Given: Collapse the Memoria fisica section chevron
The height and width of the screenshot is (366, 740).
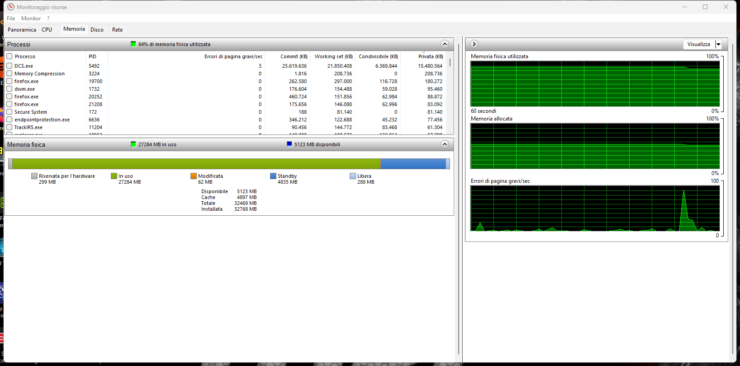Looking at the screenshot, I should point(445,144).
